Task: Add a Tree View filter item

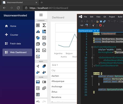Action: coord(44,88)
